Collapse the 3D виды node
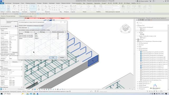The image size is (169, 95). 138,32
